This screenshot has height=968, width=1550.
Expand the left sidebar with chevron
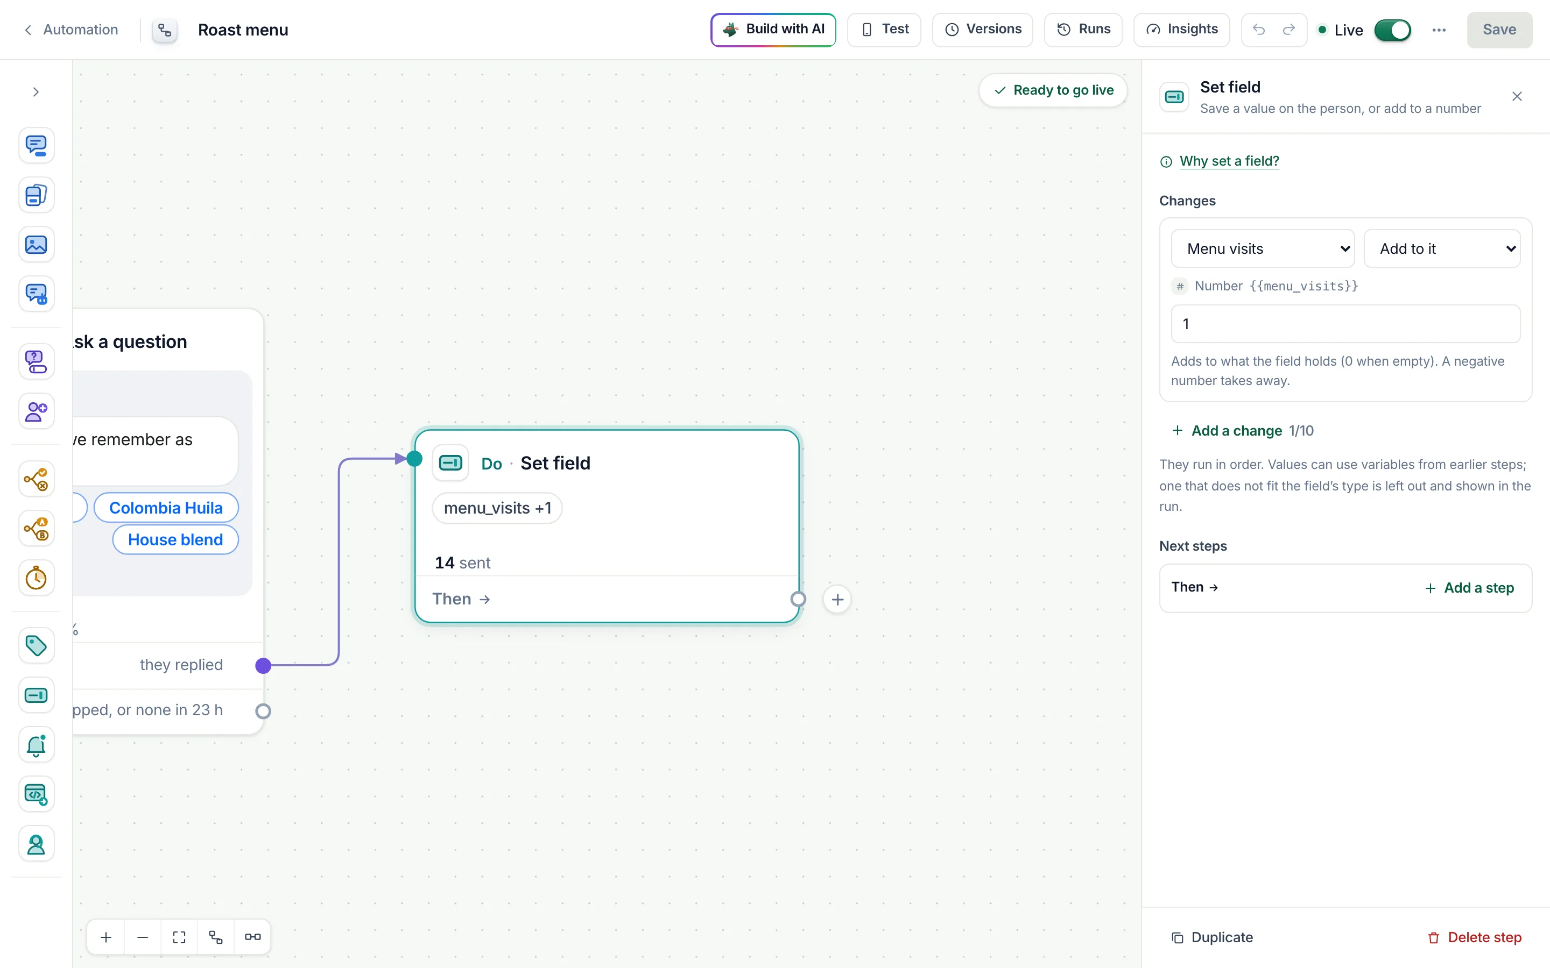click(x=36, y=92)
